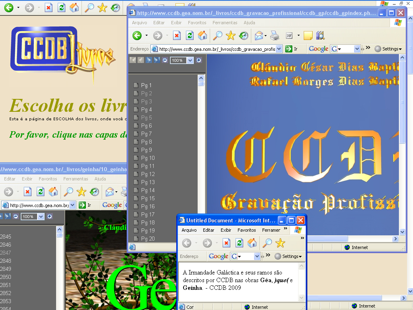Select Pg 10 in the page list

pyautogui.click(x=148, y=158)
